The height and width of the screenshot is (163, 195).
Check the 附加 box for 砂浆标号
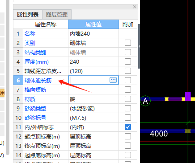click(x=128, y=118)
